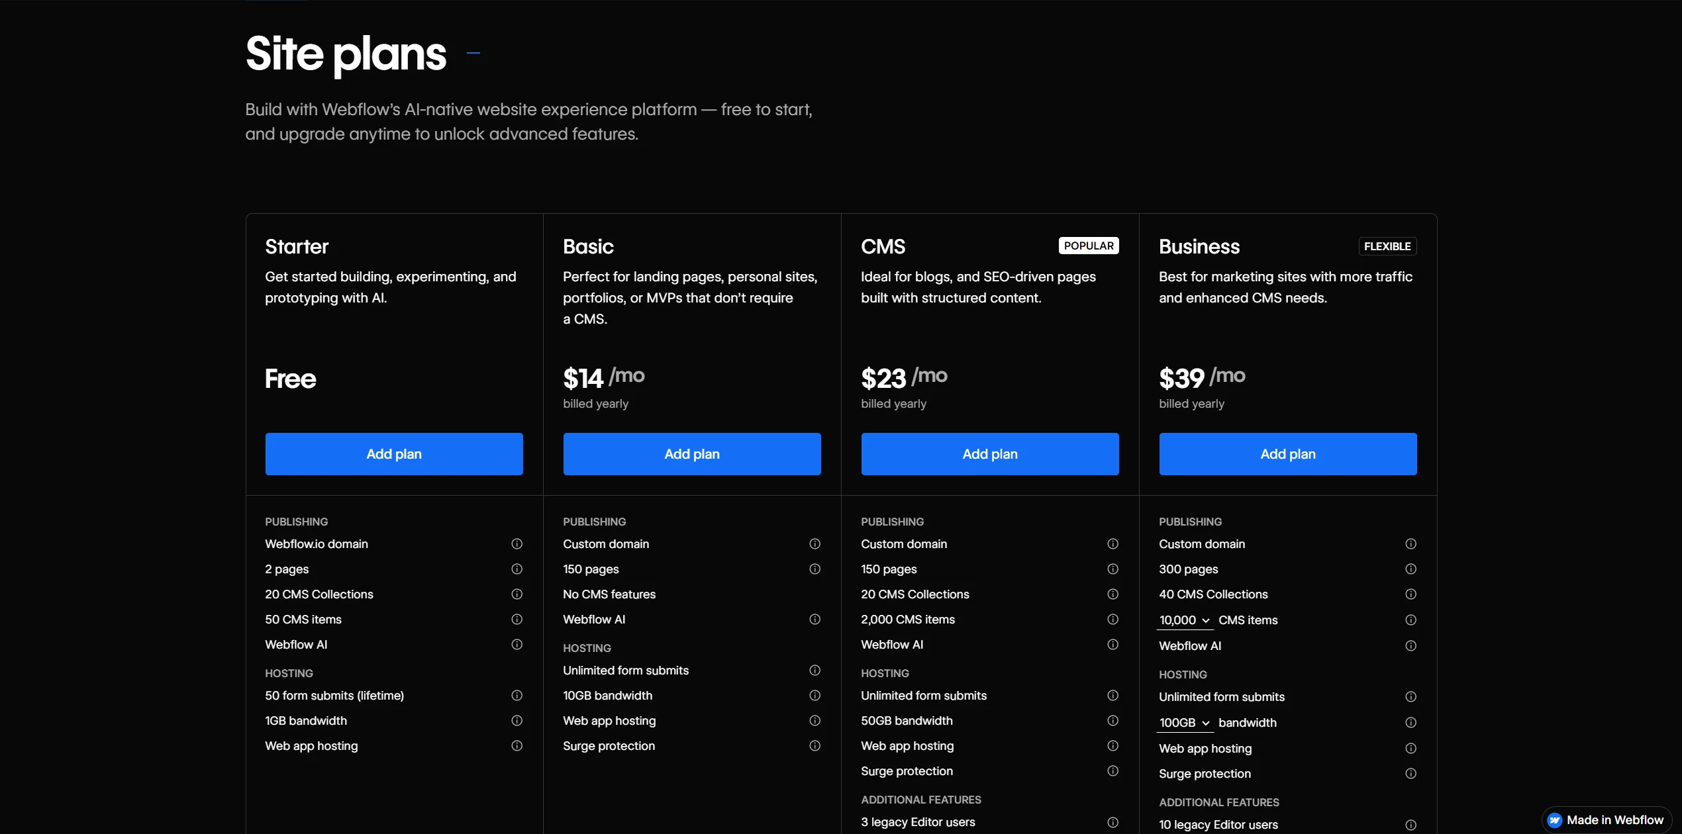Click the POPULAR tag on CMS plan
The image size is (1682, 834).
[1088, 246]
